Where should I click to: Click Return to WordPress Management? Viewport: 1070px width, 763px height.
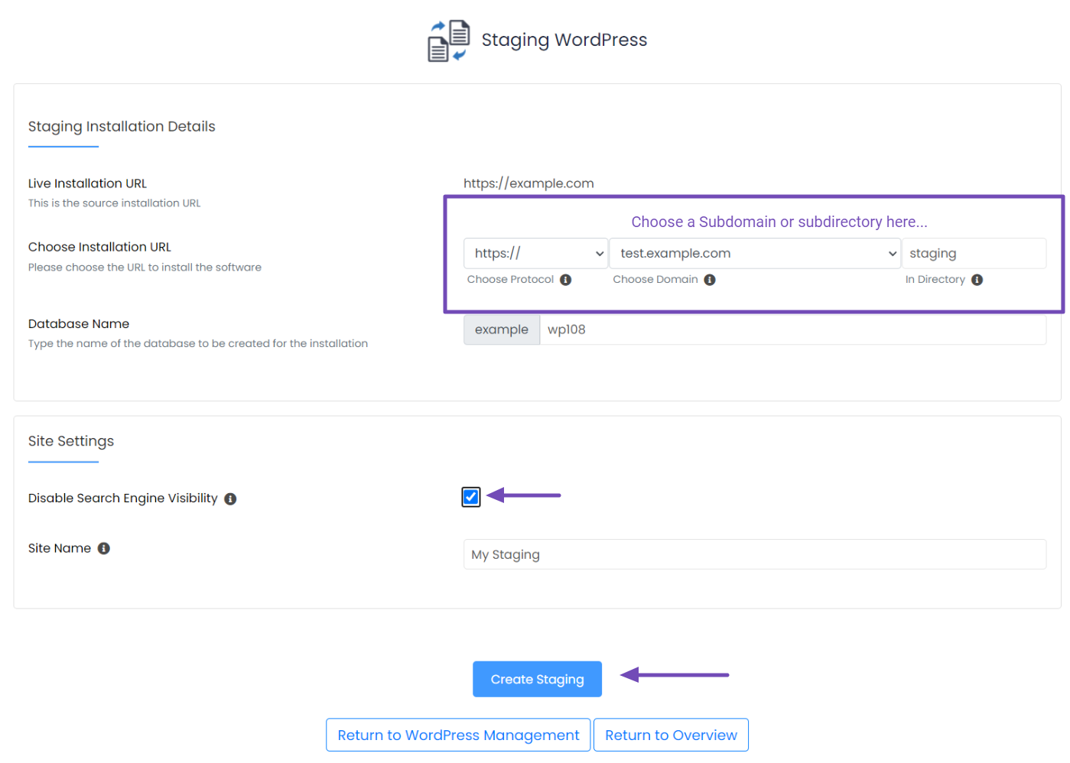[x=458, y=735]
